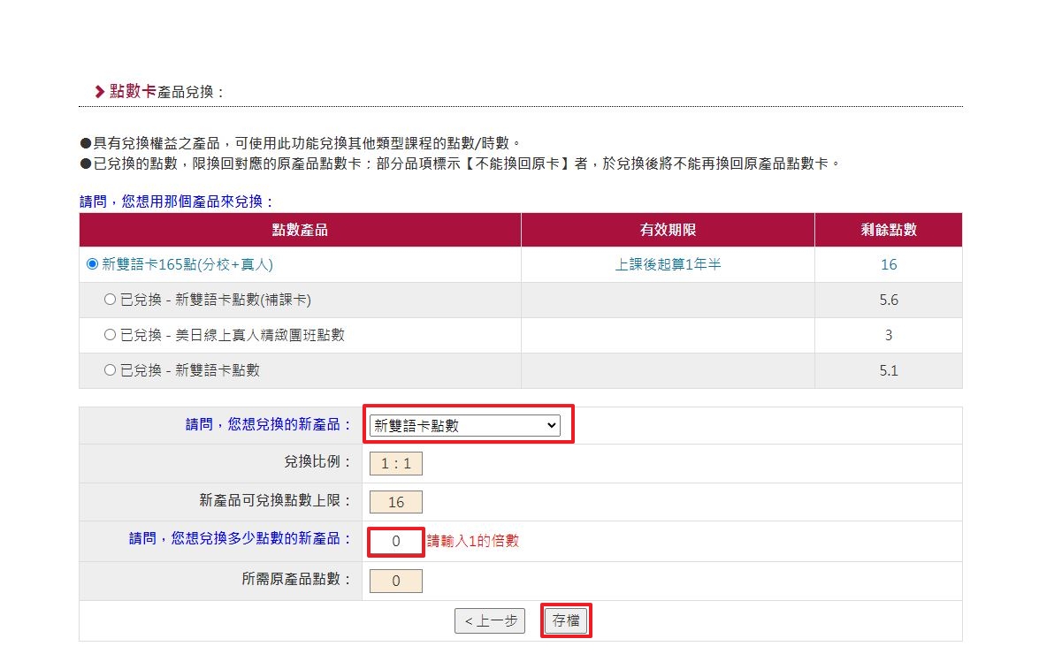Select radio for 新雙語卡165點(分校+真人)

(93, 264)
